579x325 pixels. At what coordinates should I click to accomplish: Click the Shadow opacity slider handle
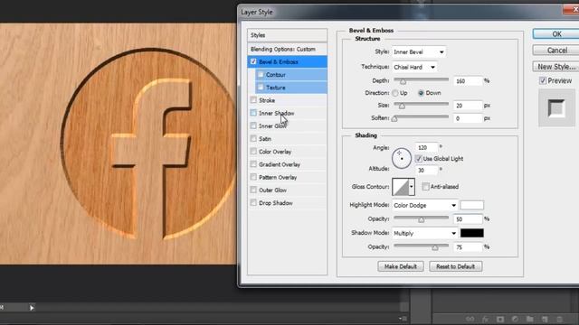435,247
